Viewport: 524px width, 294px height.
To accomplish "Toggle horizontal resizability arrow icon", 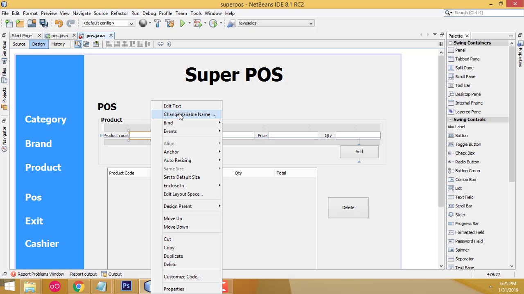I will click(x=160, y=44).
